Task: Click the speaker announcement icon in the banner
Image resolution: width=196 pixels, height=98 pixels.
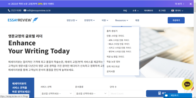Action: click(9, 4)
